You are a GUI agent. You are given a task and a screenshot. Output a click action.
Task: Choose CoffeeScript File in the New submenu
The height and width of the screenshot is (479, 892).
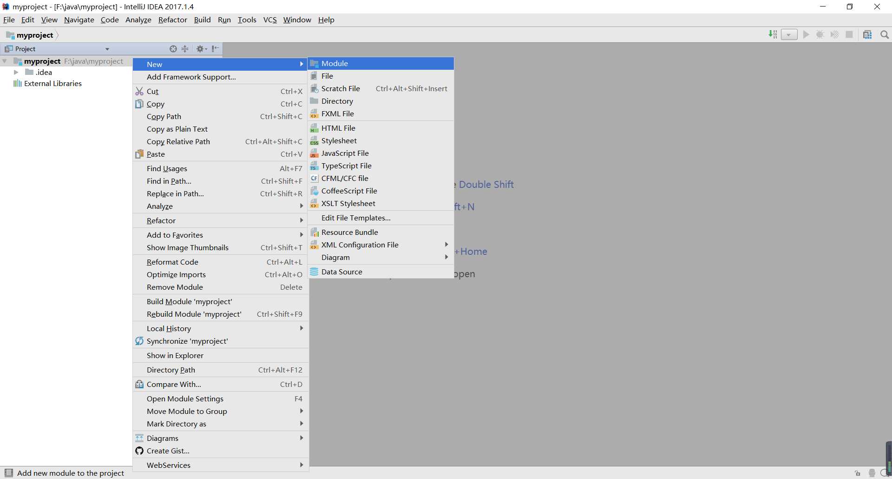coord(381,191)
